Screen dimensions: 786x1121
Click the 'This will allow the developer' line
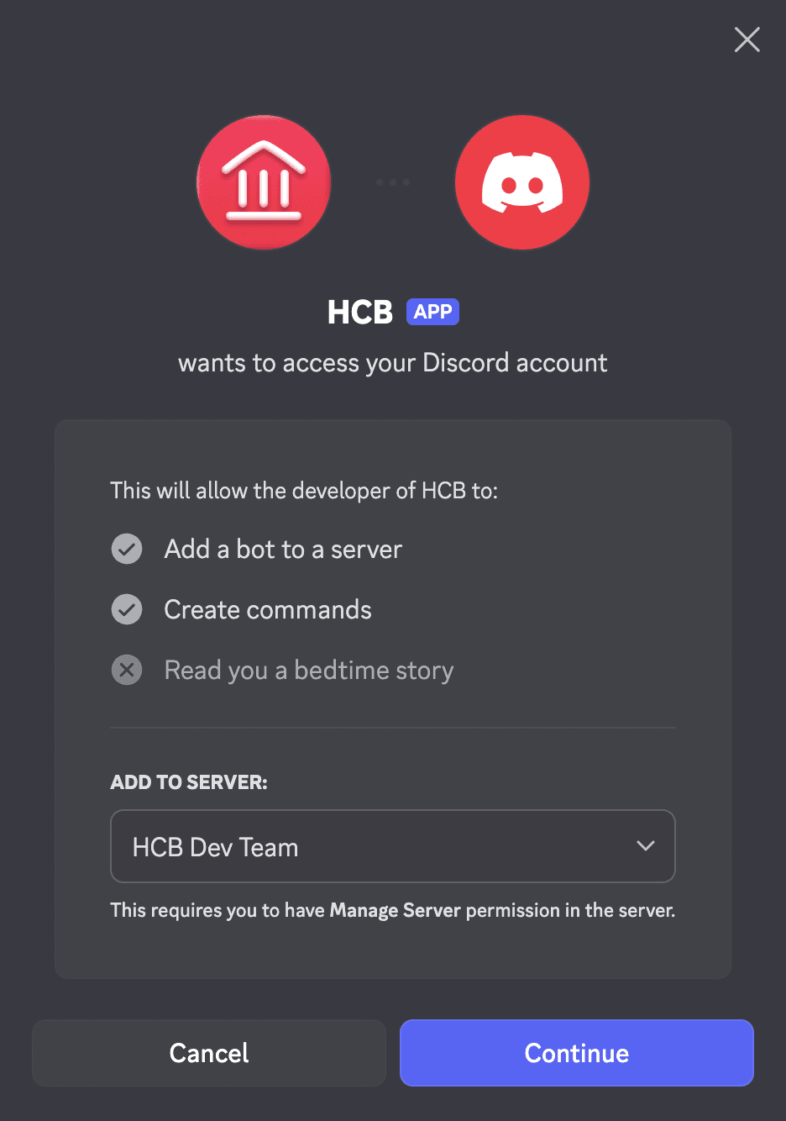(x=304, y=491)
